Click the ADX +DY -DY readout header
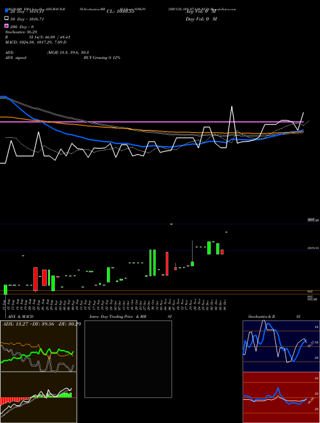 pyautogui.click(x=42, y=324)
